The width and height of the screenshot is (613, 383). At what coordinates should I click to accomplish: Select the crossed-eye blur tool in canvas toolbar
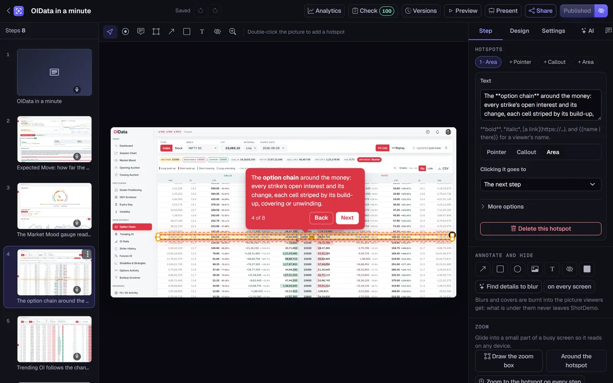pos(217,32)
